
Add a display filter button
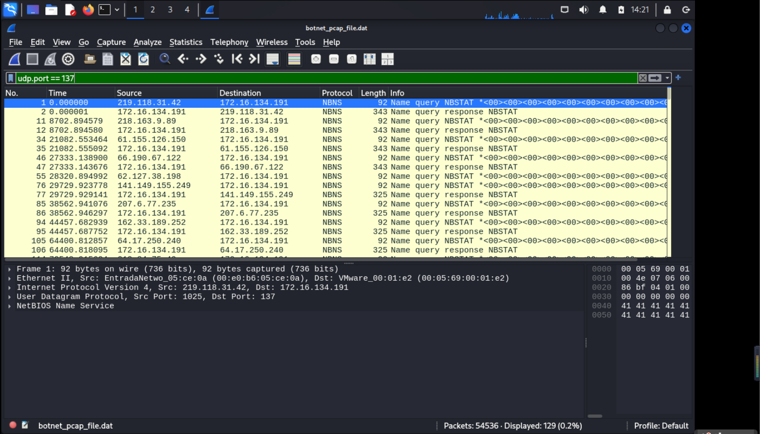point(678,78)
